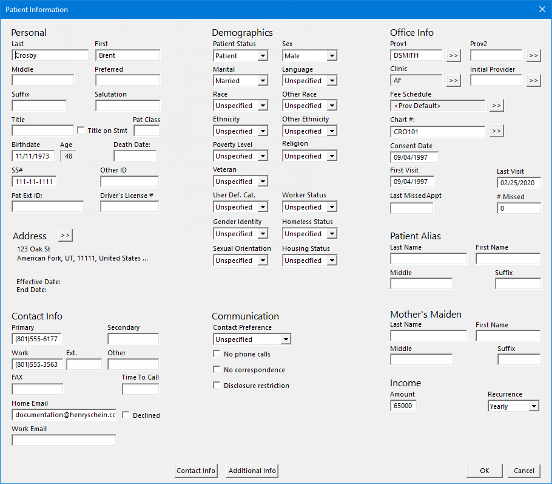
Task: Click the >> button next to Prov2
Action: click(x=533, y=56)
